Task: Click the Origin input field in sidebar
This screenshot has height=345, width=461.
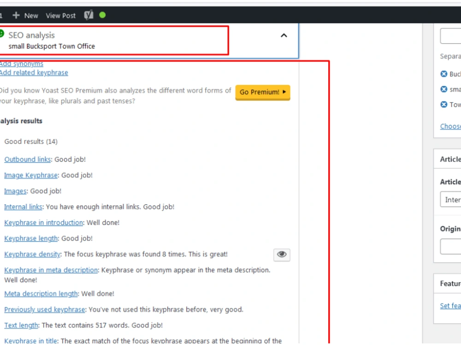Action: 451,247
